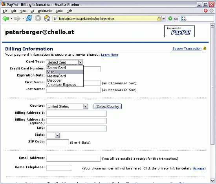Follow the Learn More link
216x184 pixels.
pos(110,55)
